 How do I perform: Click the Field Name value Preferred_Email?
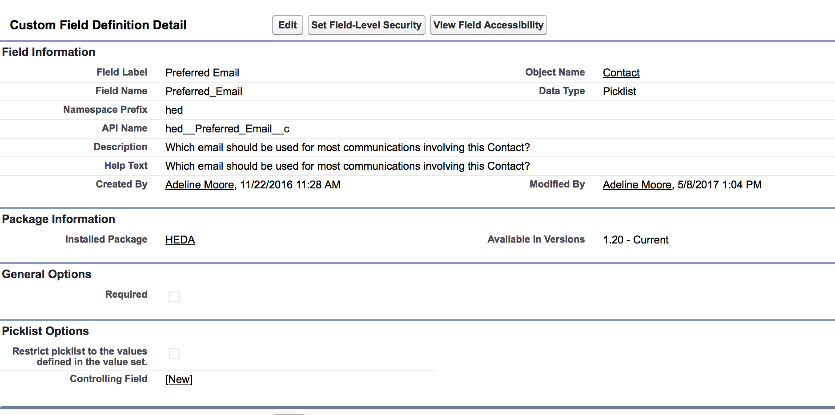[204, 92]
